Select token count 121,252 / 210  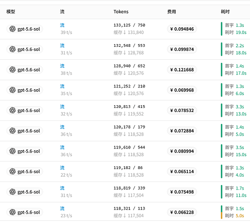pyautogui.click(x=129, y=87)
